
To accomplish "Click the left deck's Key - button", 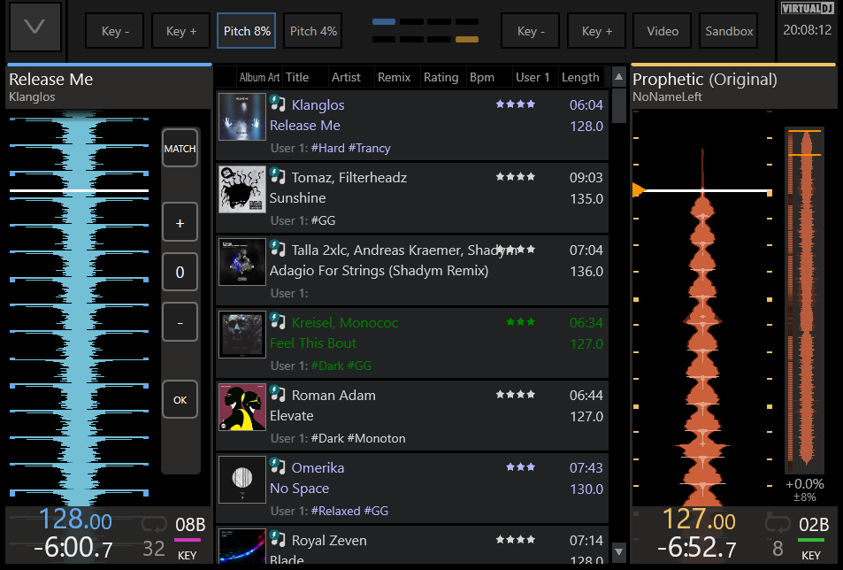I will coord(115,31).
